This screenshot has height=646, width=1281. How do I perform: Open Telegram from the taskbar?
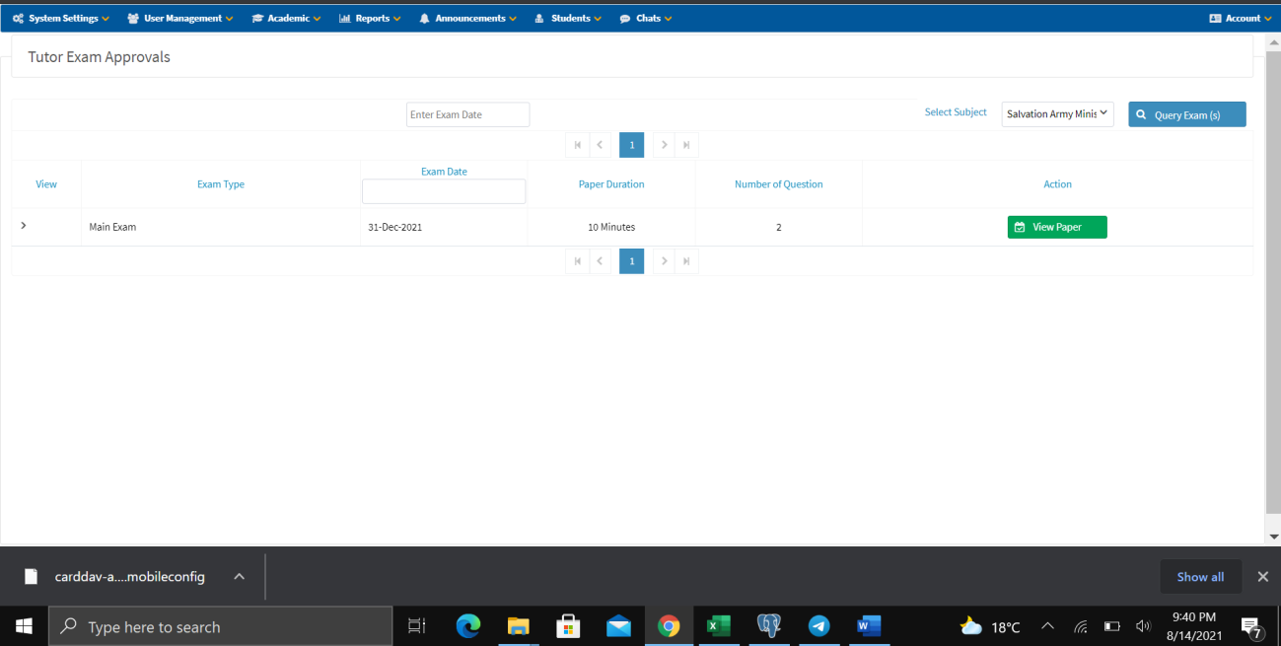(818, 626)
